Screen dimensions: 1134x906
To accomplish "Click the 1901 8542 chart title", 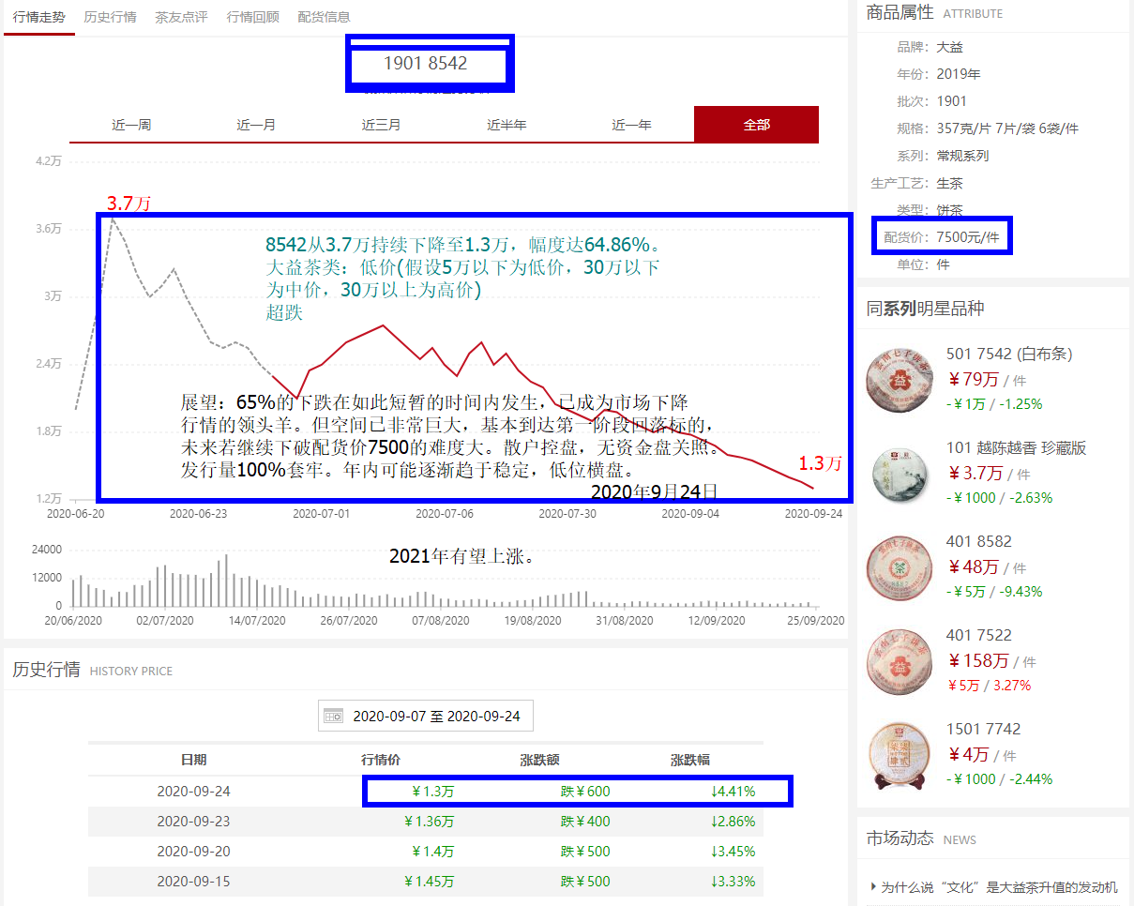I will point(426,64).
